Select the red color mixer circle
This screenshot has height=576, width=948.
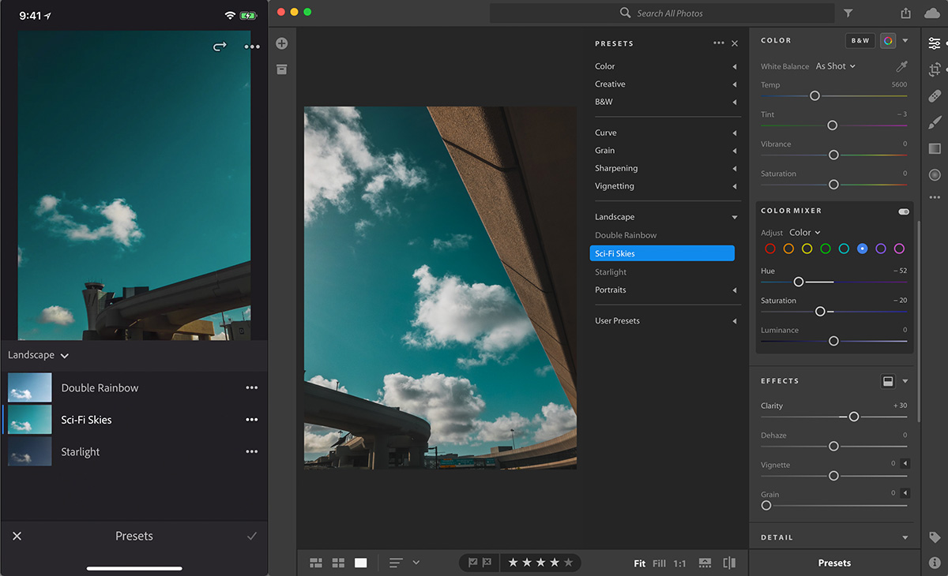(770, 249)
